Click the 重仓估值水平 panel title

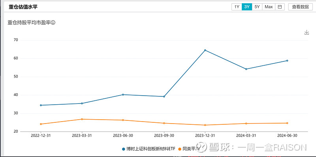(x=23, y=7)
